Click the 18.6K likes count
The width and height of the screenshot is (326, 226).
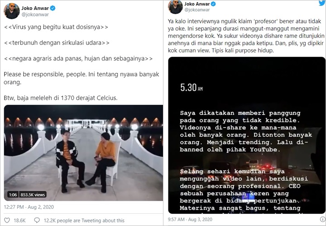click(20, 221)
